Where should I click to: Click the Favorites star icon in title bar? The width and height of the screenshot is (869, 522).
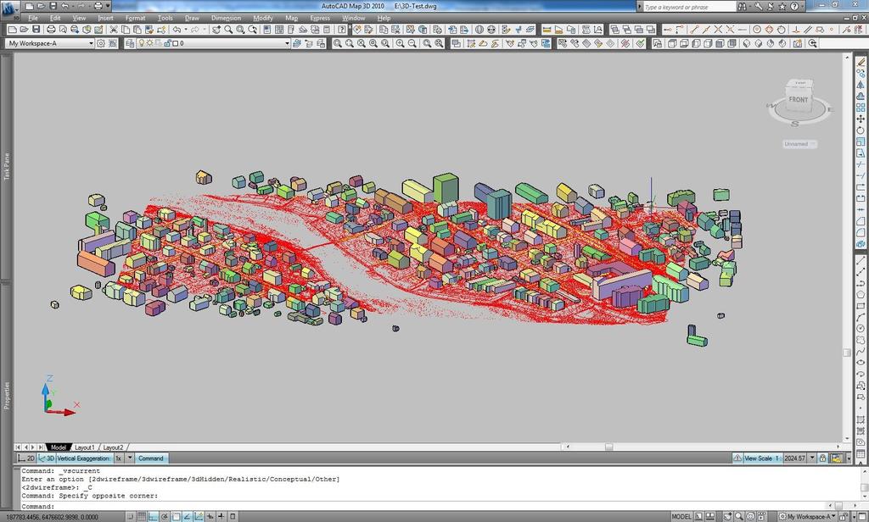(782, 7)
